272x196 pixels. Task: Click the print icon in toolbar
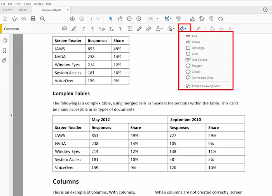[33, 19]
